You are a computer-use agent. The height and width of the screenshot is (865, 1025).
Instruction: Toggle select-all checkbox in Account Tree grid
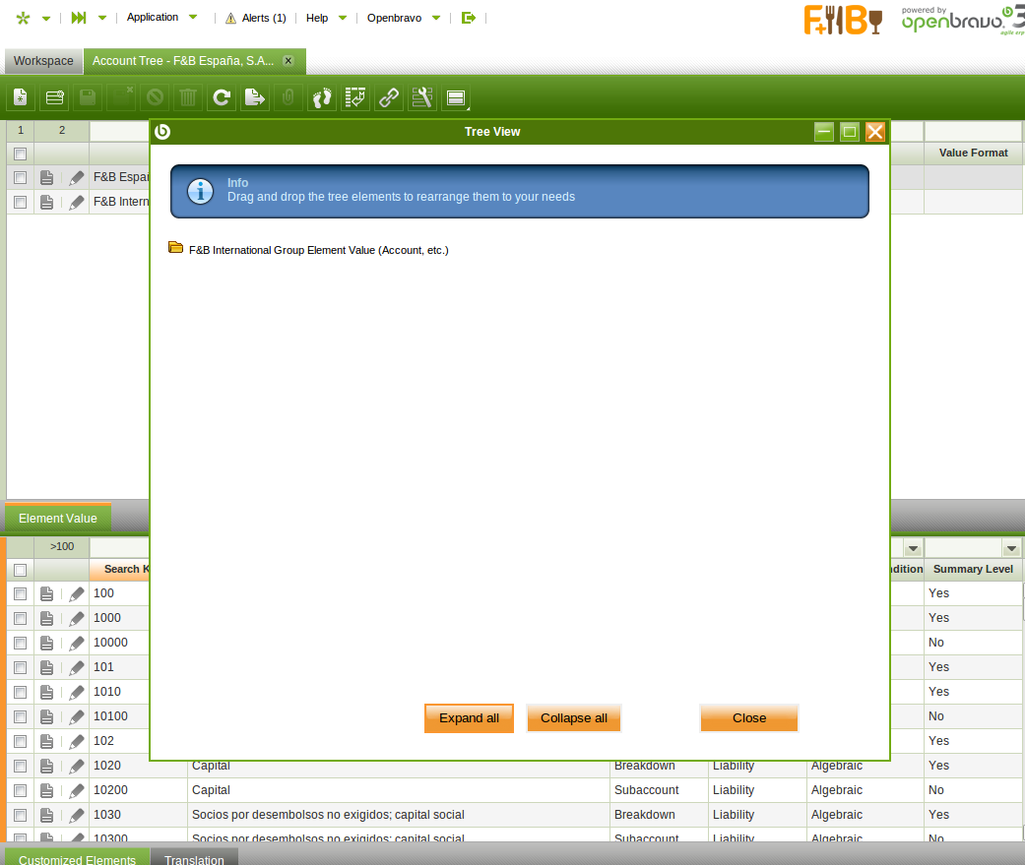[21, 154]
